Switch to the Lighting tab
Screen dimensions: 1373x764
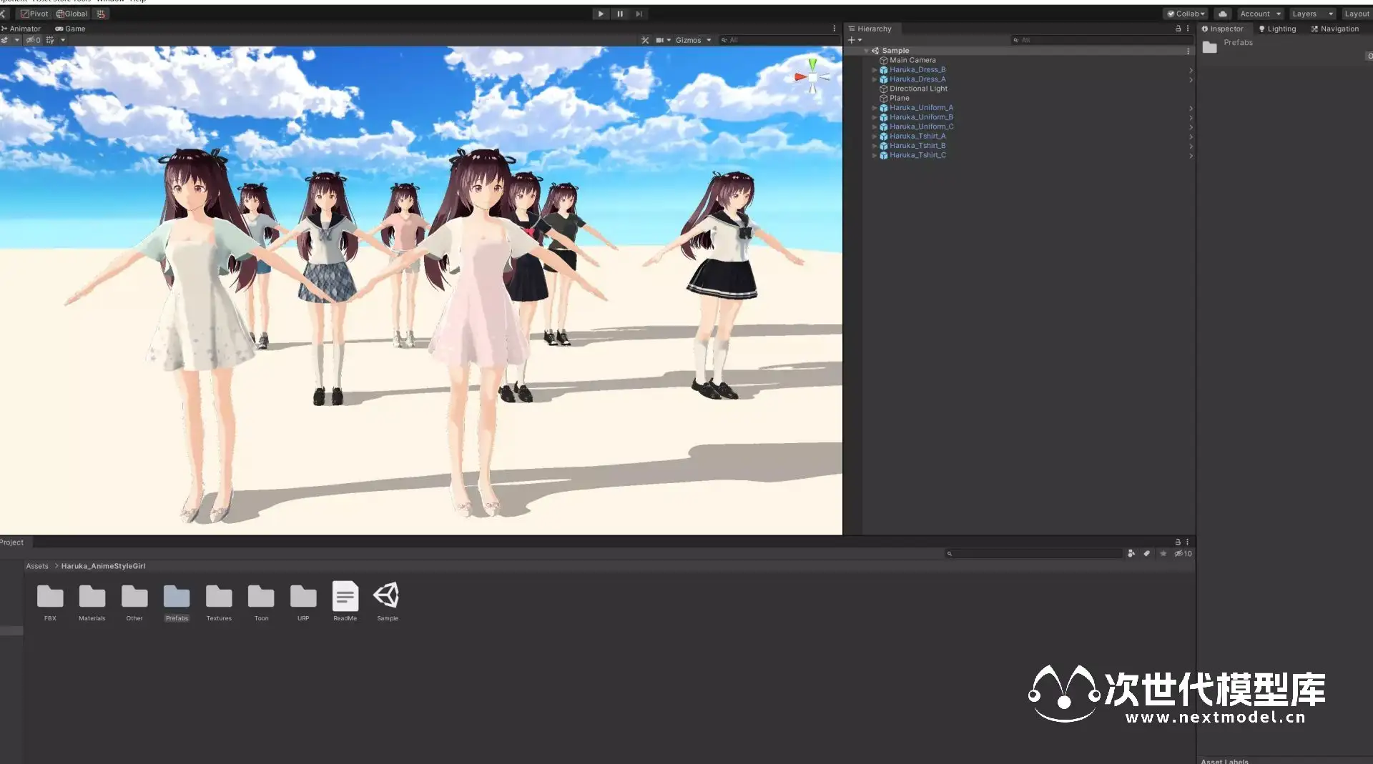click(x=1277, y=29)
